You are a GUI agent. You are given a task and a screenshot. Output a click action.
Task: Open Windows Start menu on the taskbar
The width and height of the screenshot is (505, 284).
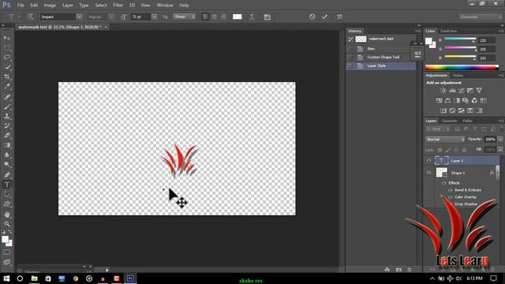click(6, 278)
